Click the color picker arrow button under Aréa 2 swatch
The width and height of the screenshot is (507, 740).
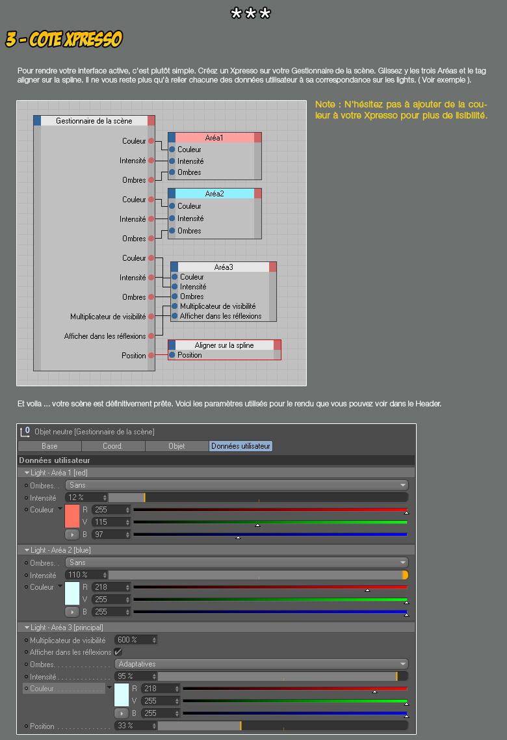click(x=71, y=612)
